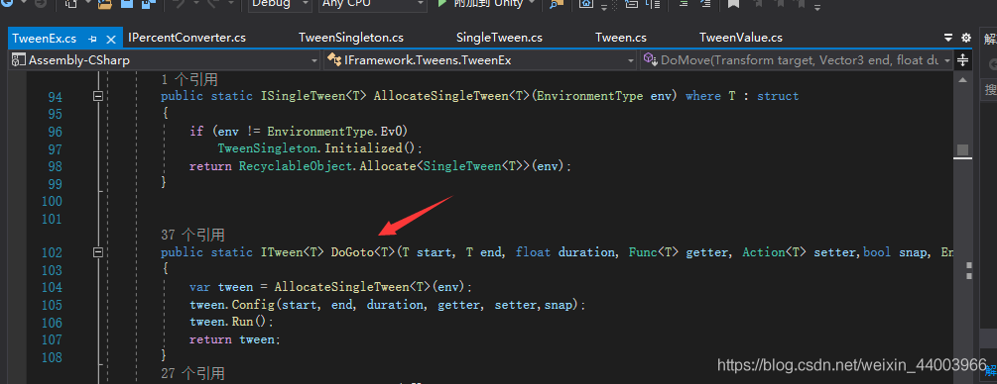
Task: Click 'Action<T> setter' parameter on line 102
Action: [802, 252]
